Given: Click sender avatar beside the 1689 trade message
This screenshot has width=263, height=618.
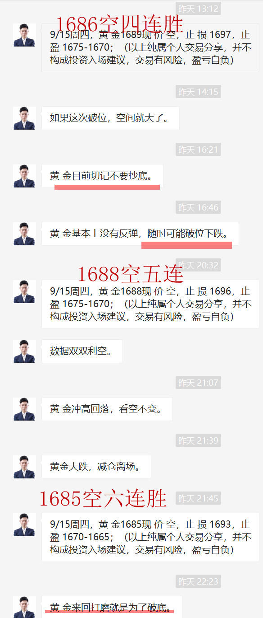Looking at the screenshot, I should [x=24, y=35].
